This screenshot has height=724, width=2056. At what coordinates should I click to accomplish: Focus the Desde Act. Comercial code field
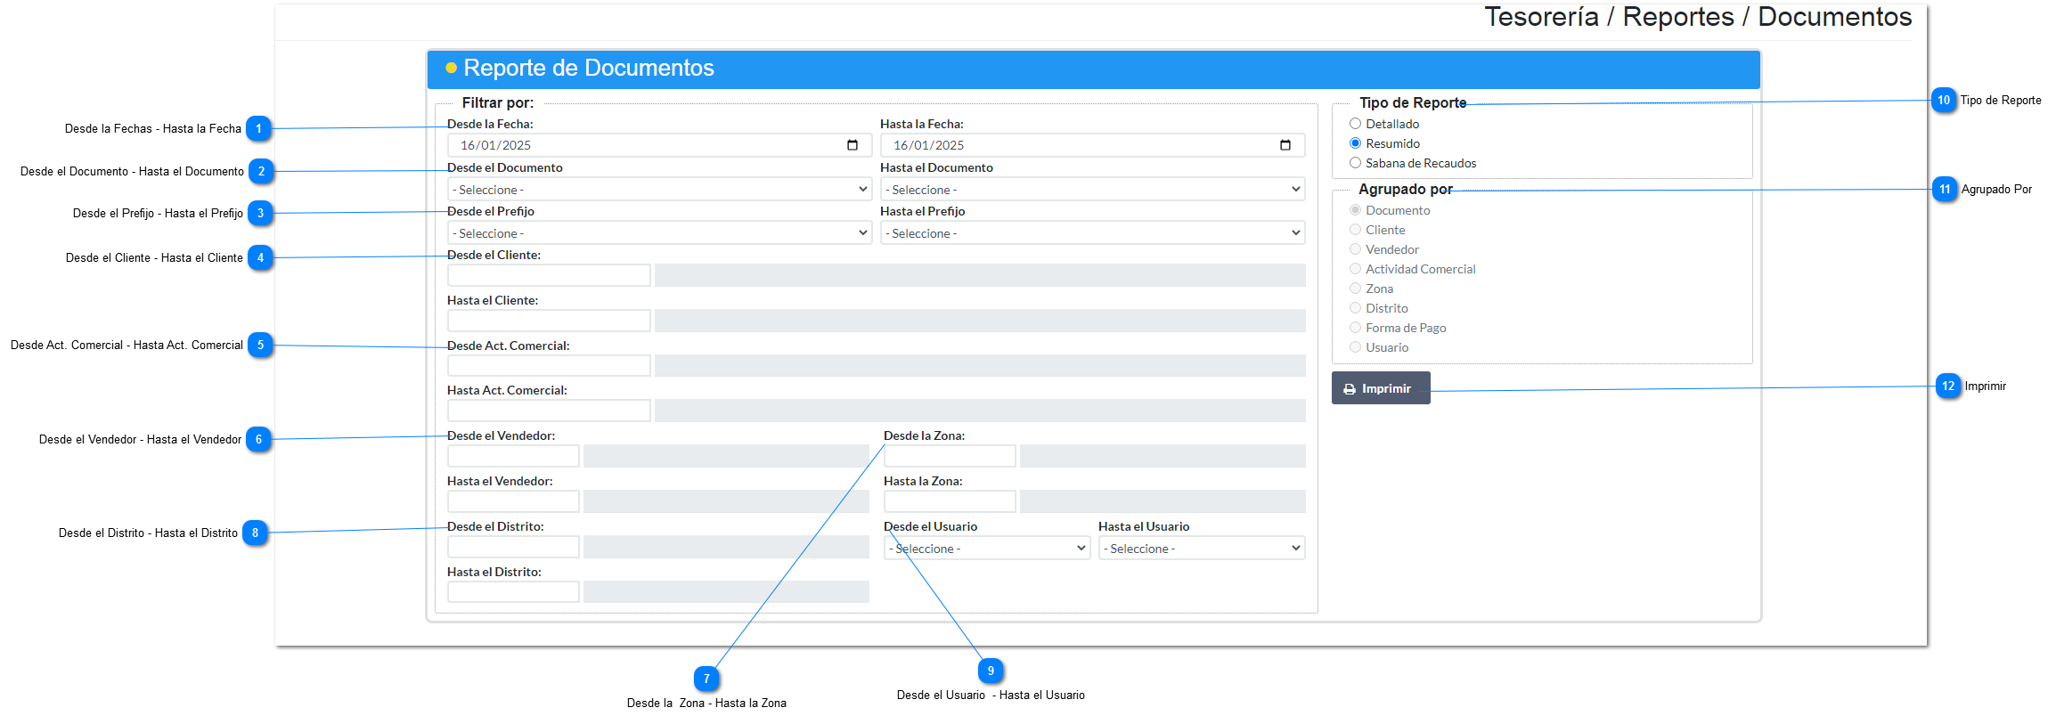[x=549, y=365]
